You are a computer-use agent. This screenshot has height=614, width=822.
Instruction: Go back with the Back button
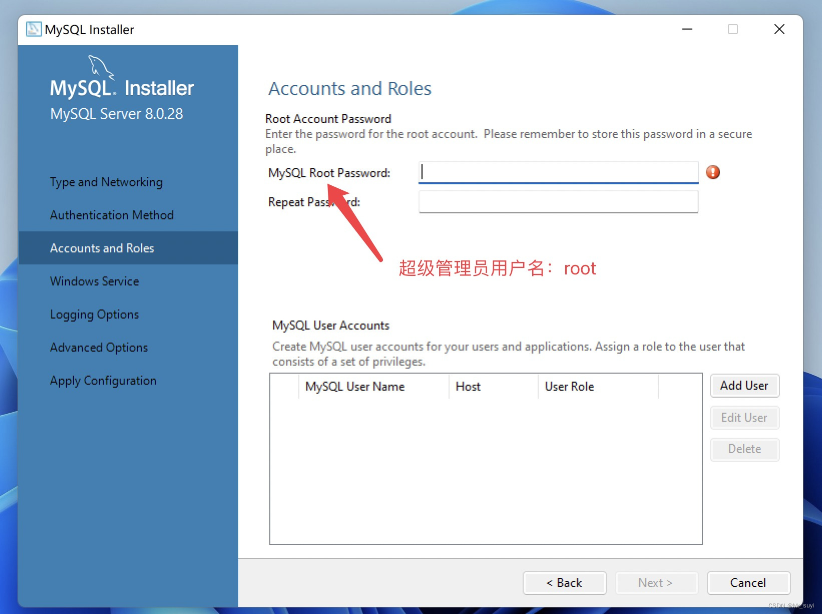coord(564,583)
